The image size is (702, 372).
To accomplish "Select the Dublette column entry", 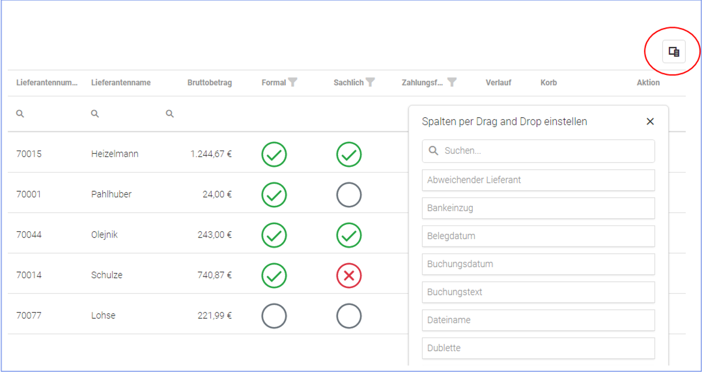I will [x=538, y=348].
